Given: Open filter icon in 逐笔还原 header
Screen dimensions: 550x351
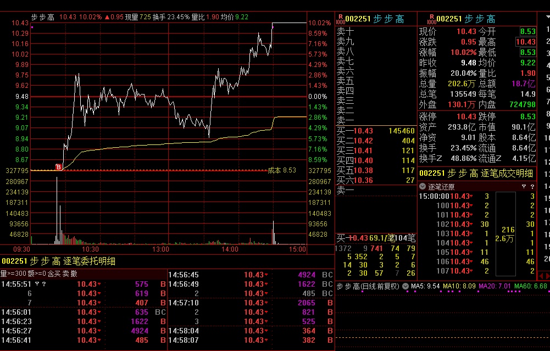Looking at the screenshot, I should pyautogui.click(x=524, y=187).
